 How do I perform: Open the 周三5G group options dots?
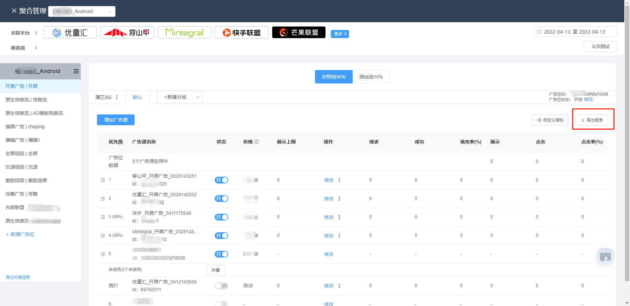click(x=117, y=97)
